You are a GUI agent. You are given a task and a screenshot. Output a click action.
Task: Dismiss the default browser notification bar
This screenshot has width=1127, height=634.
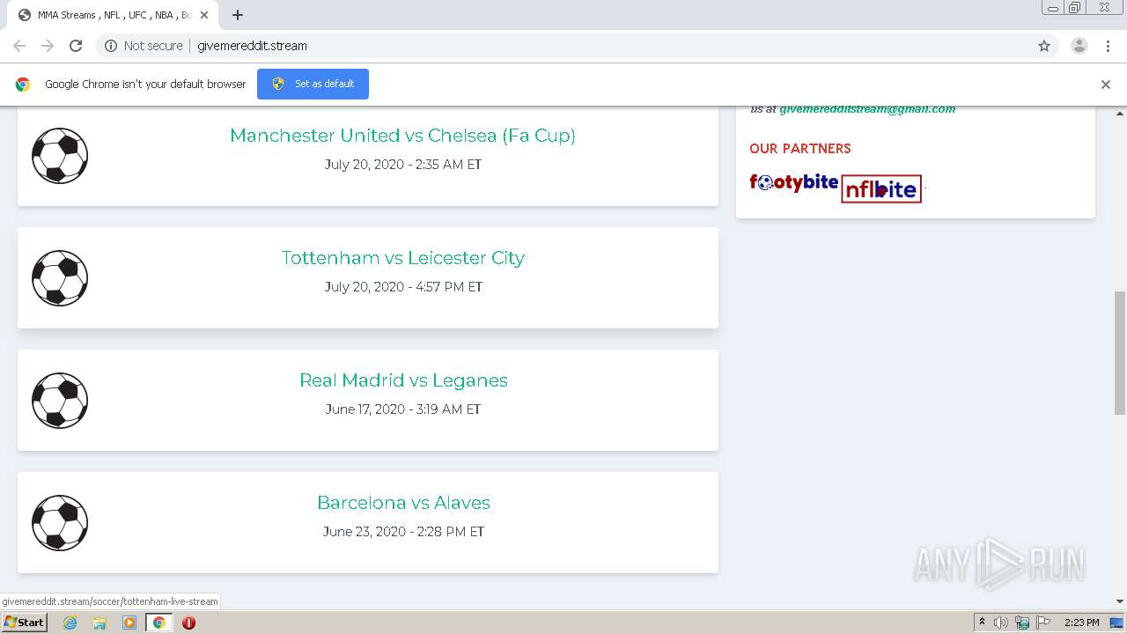pos(1106,85)
